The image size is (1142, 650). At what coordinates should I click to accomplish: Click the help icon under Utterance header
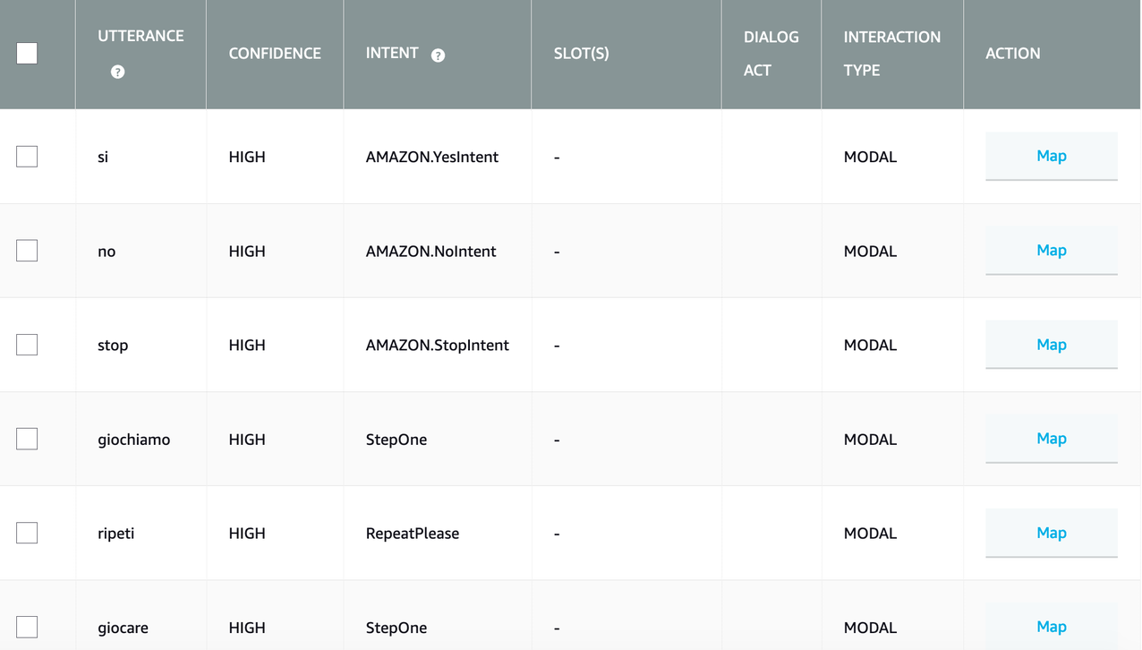point(117,72)
